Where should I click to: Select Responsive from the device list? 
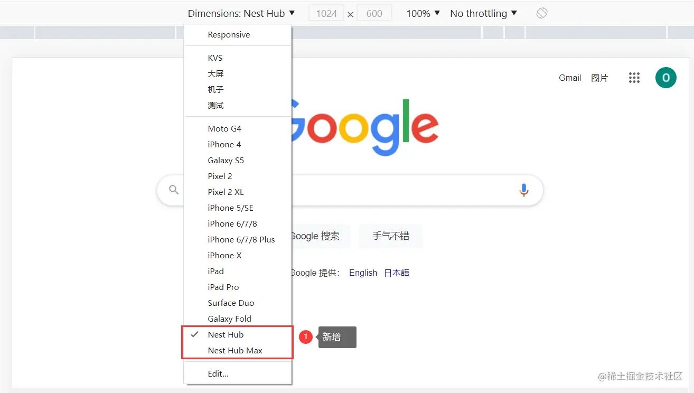[238, 35]
